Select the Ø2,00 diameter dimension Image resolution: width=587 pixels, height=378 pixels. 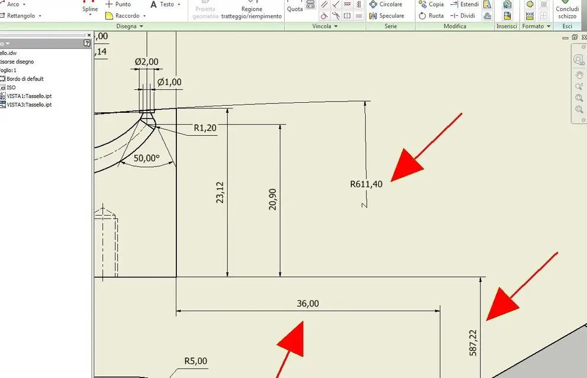(146, 61)
